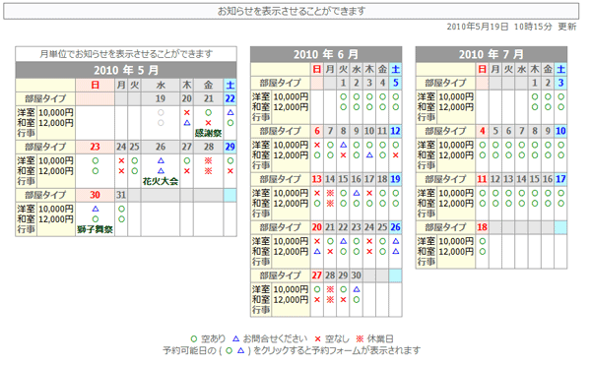Click 洋室 triangle for June 8
Viewport: 591px width, 366px height.
[343, 145]
